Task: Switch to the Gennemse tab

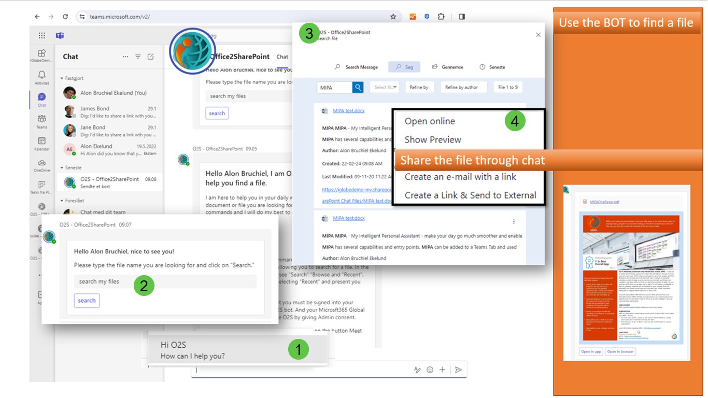Action: pos(448,67)
